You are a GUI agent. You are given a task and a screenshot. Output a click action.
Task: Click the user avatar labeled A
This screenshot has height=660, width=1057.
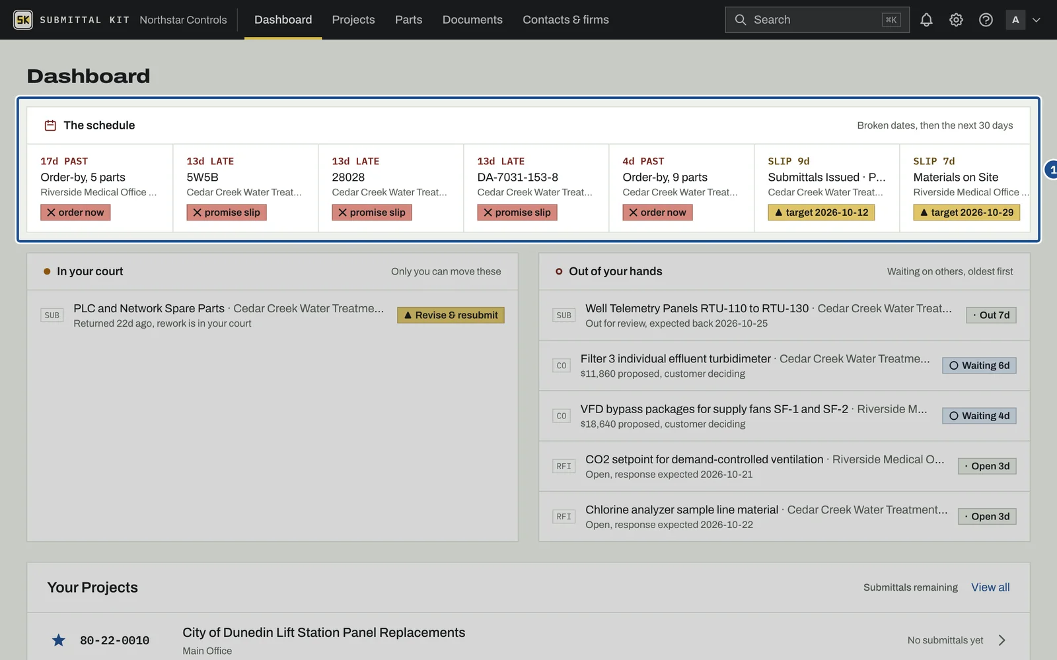tap(1015, 20)
